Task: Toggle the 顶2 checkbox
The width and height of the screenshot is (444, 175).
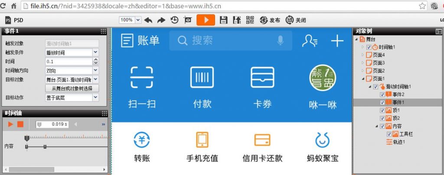Action: coord(382,118)
